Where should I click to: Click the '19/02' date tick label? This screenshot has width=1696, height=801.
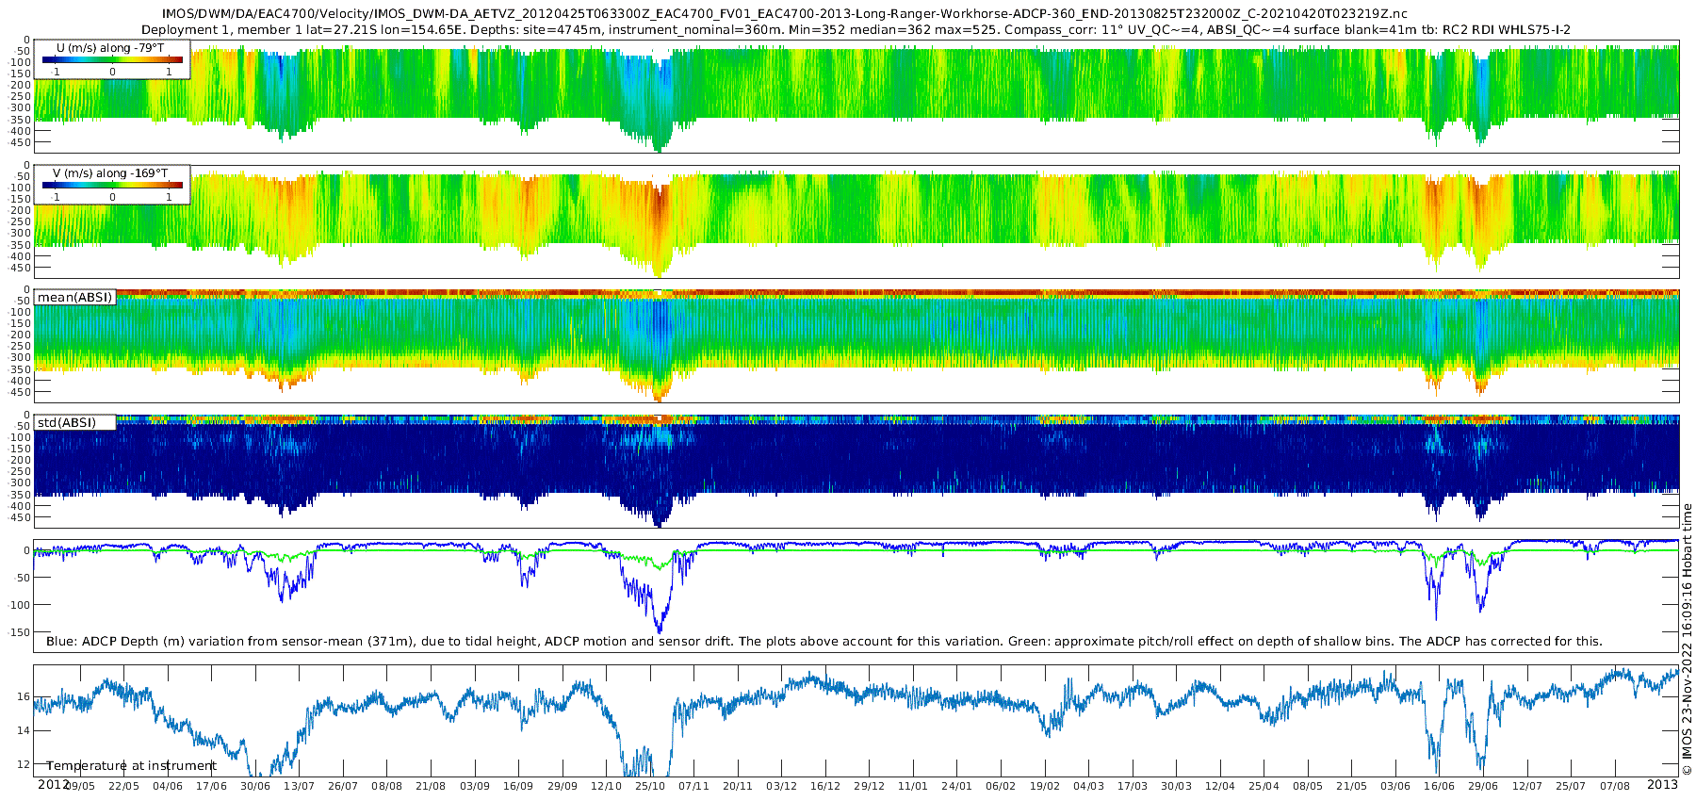1044,786
